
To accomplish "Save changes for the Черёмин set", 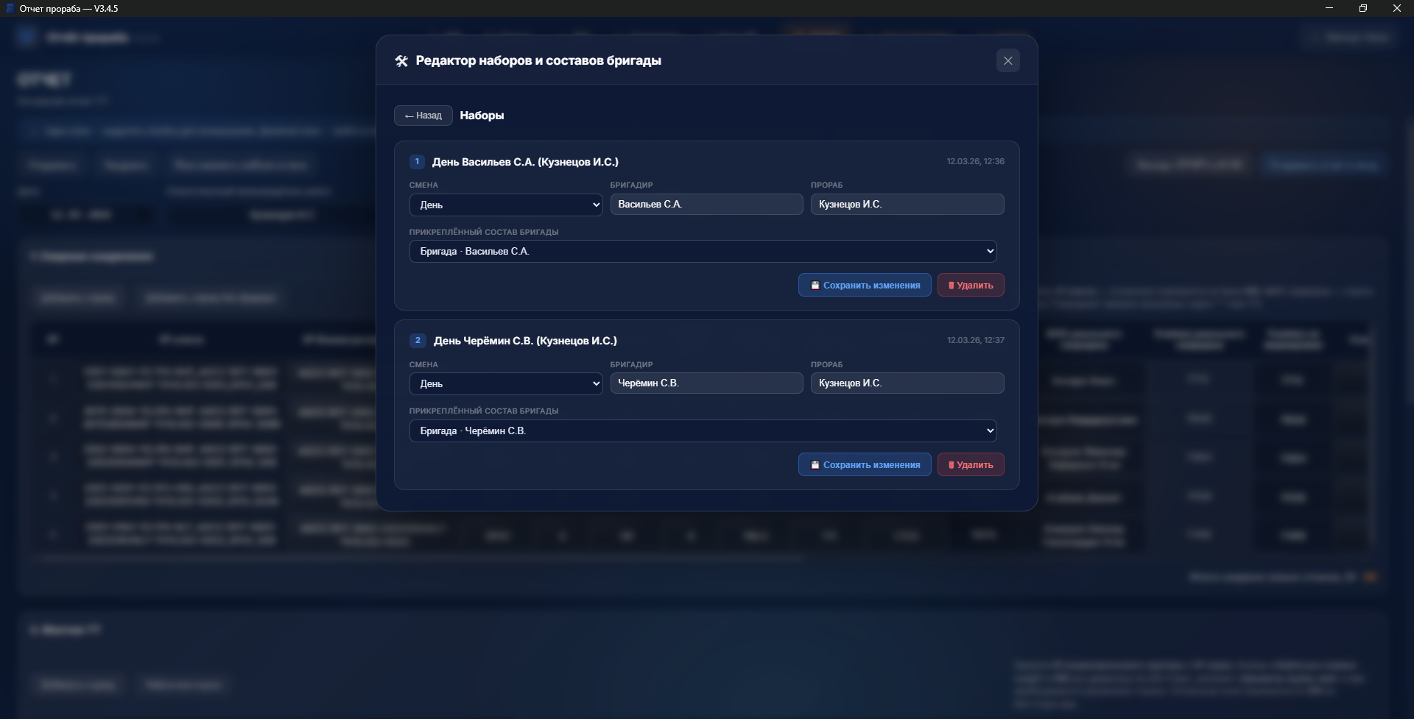I will tap(865, 465).
